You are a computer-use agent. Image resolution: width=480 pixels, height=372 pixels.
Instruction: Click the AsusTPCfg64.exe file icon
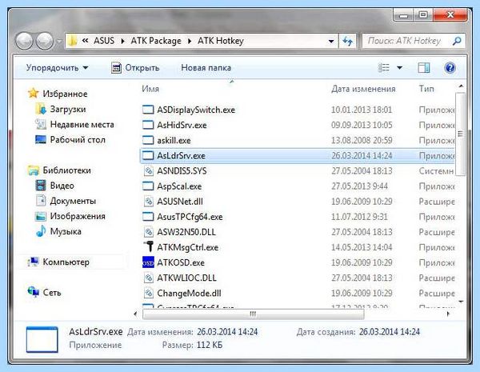148,217
